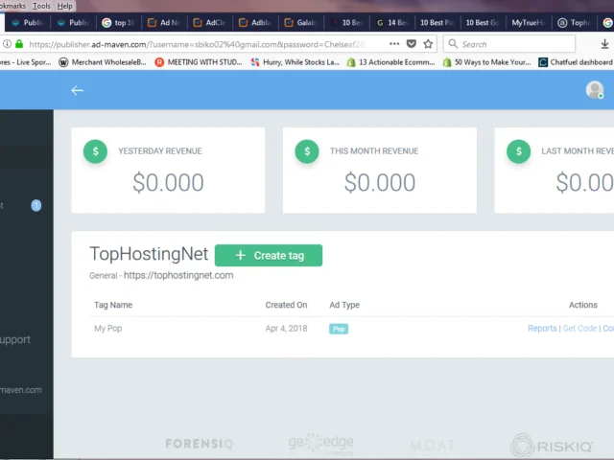Open the downloads arrow icon

click(604, 44)
